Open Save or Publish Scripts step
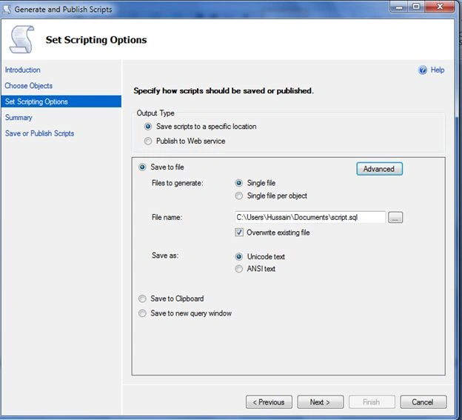The height and width of the screenshot is (420, 462). [39, 133]
